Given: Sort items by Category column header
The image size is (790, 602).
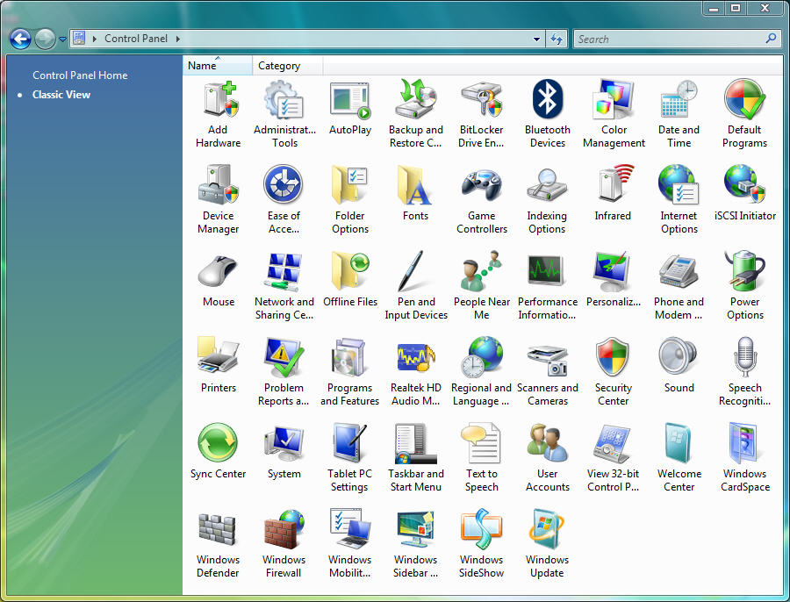Looking at the screenshot, I should 279,66.
